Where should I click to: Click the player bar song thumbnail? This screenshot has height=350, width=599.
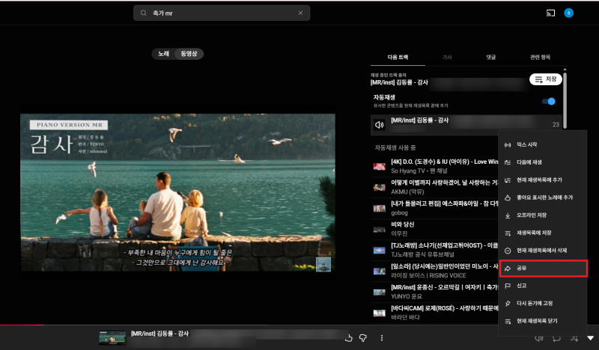click(112, 338)
